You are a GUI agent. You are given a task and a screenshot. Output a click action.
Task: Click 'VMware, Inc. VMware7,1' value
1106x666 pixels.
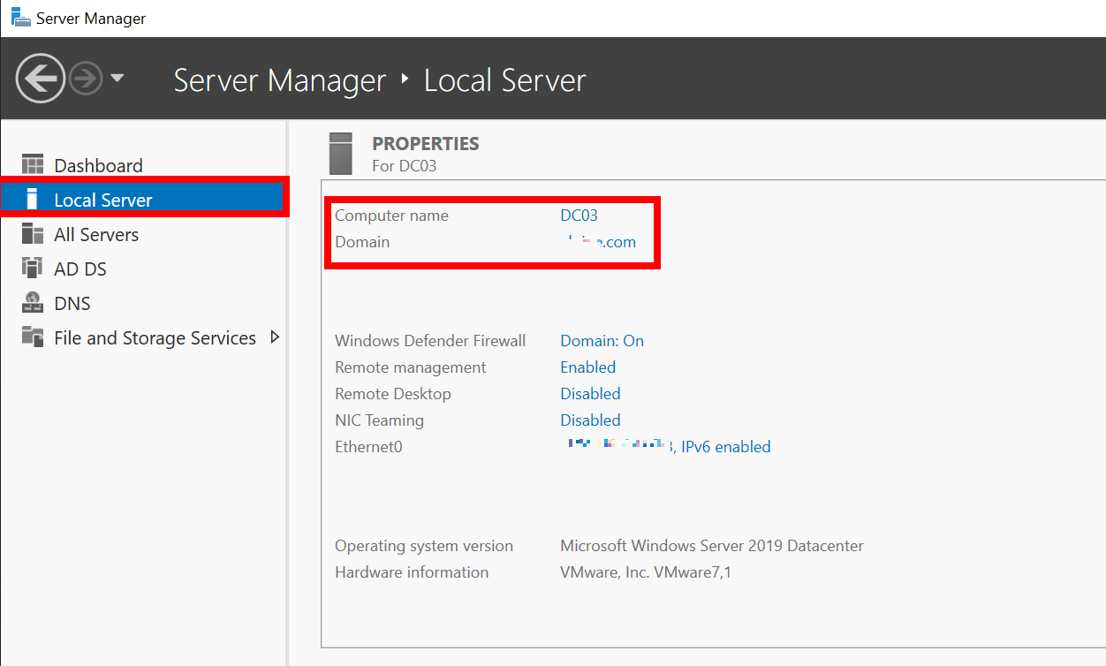point(646,572)
